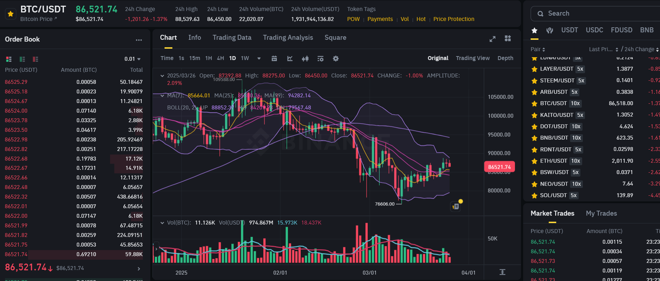Unfavorite the ETH/USDT star
Screen dimensions: 660x281
534,161
